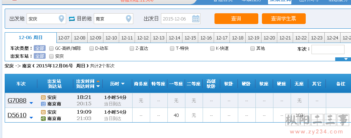Switch to the 12-16 date tab
The height and width of the screenshot is (138, 351).
(206, 38)
